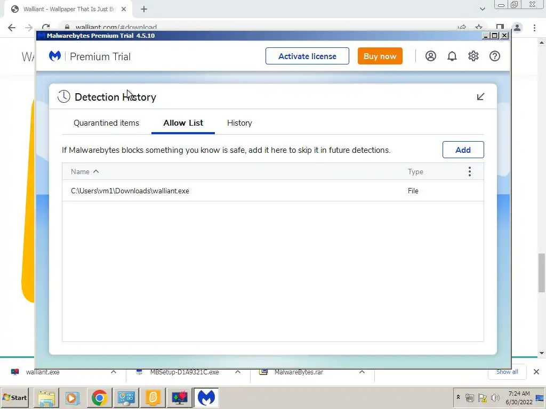Open the MalwareBytes.rar download
Viewport: 546px width, 409px height.
click(x=299, y=372)
